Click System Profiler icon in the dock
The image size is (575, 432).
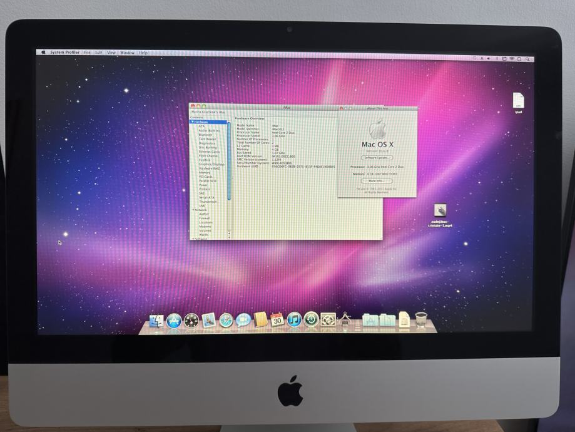coord(345,319)
